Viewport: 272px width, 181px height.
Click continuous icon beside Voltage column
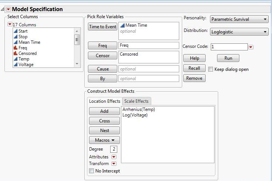coord(16,65)
